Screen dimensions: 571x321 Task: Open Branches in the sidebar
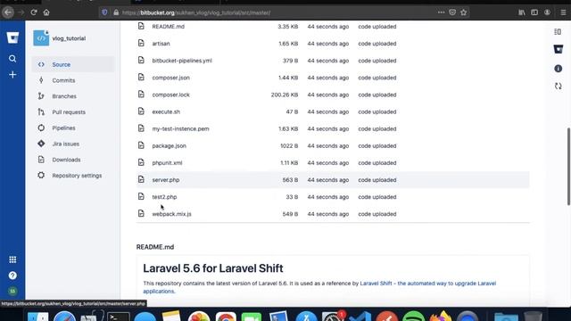(x=64, y=96)
